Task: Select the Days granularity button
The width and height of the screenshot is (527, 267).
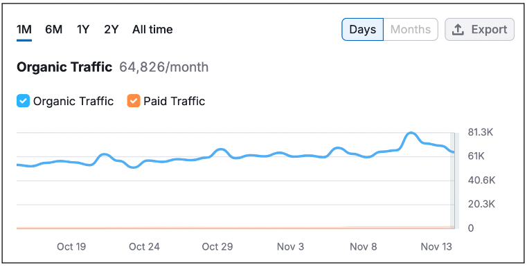Action: pos(363,30)
